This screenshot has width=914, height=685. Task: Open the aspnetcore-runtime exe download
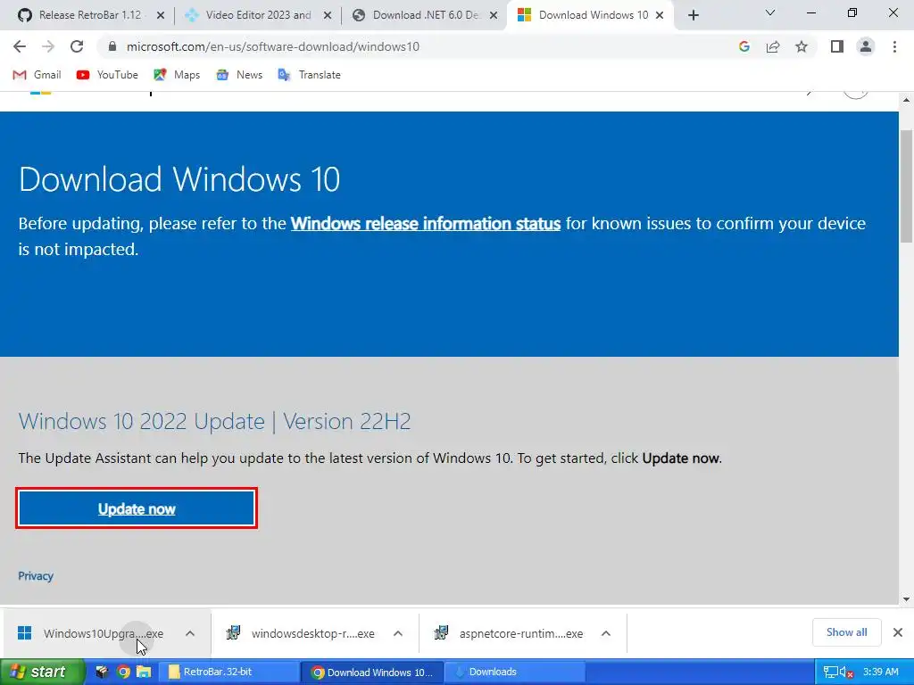click(x=508, y=633)
